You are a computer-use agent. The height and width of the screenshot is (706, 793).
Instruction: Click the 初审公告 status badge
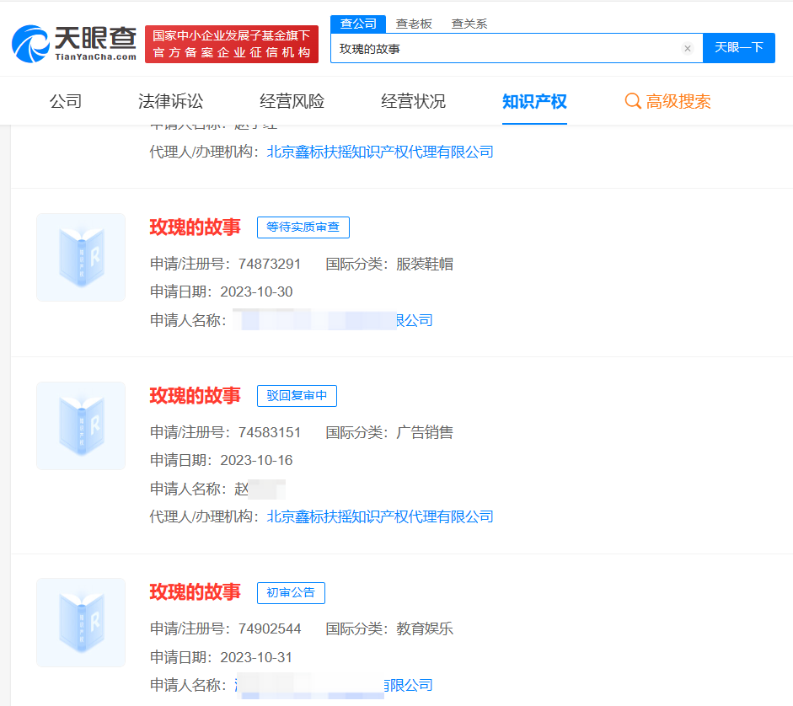(291, 592)
